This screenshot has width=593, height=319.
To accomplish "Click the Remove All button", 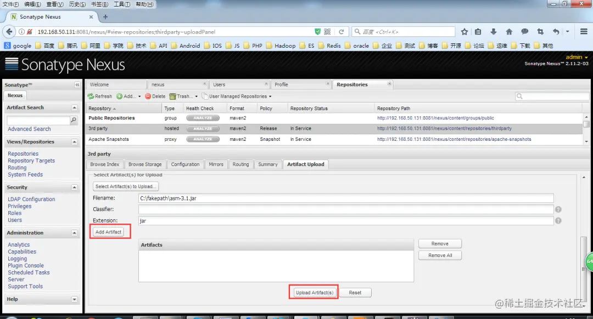I will click(x=440, y=255).
